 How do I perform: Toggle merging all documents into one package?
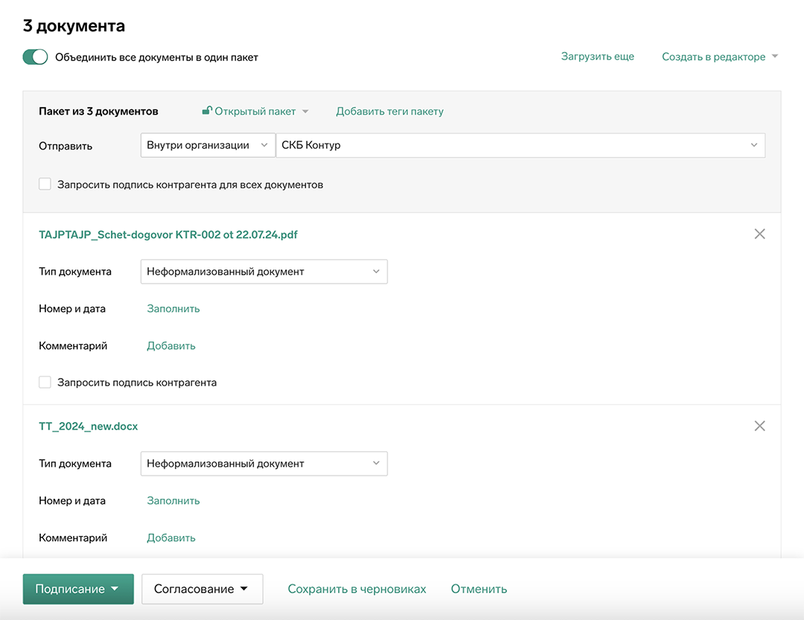click(x=35, y=57)
